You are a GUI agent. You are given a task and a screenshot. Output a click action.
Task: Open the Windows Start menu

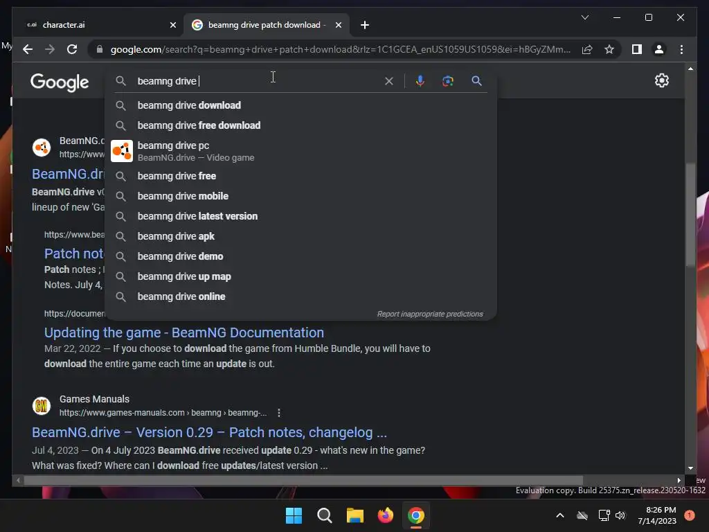coord(294,515)
